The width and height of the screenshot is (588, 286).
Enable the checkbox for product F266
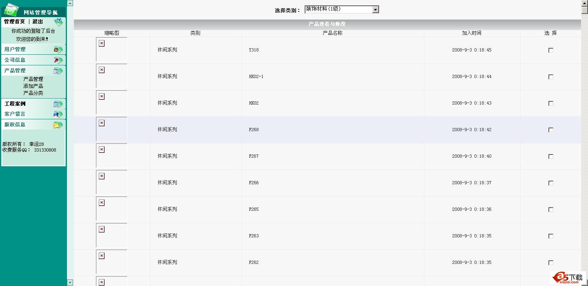[x=550, y=183]
